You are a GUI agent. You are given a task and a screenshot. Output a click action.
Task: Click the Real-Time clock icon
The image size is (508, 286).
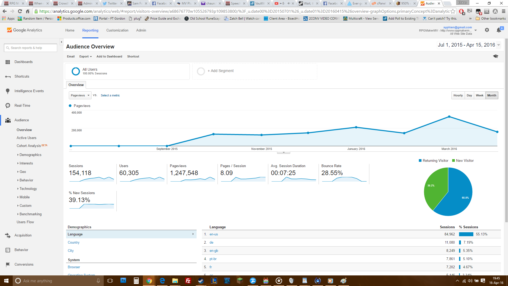tap(8, 106)
